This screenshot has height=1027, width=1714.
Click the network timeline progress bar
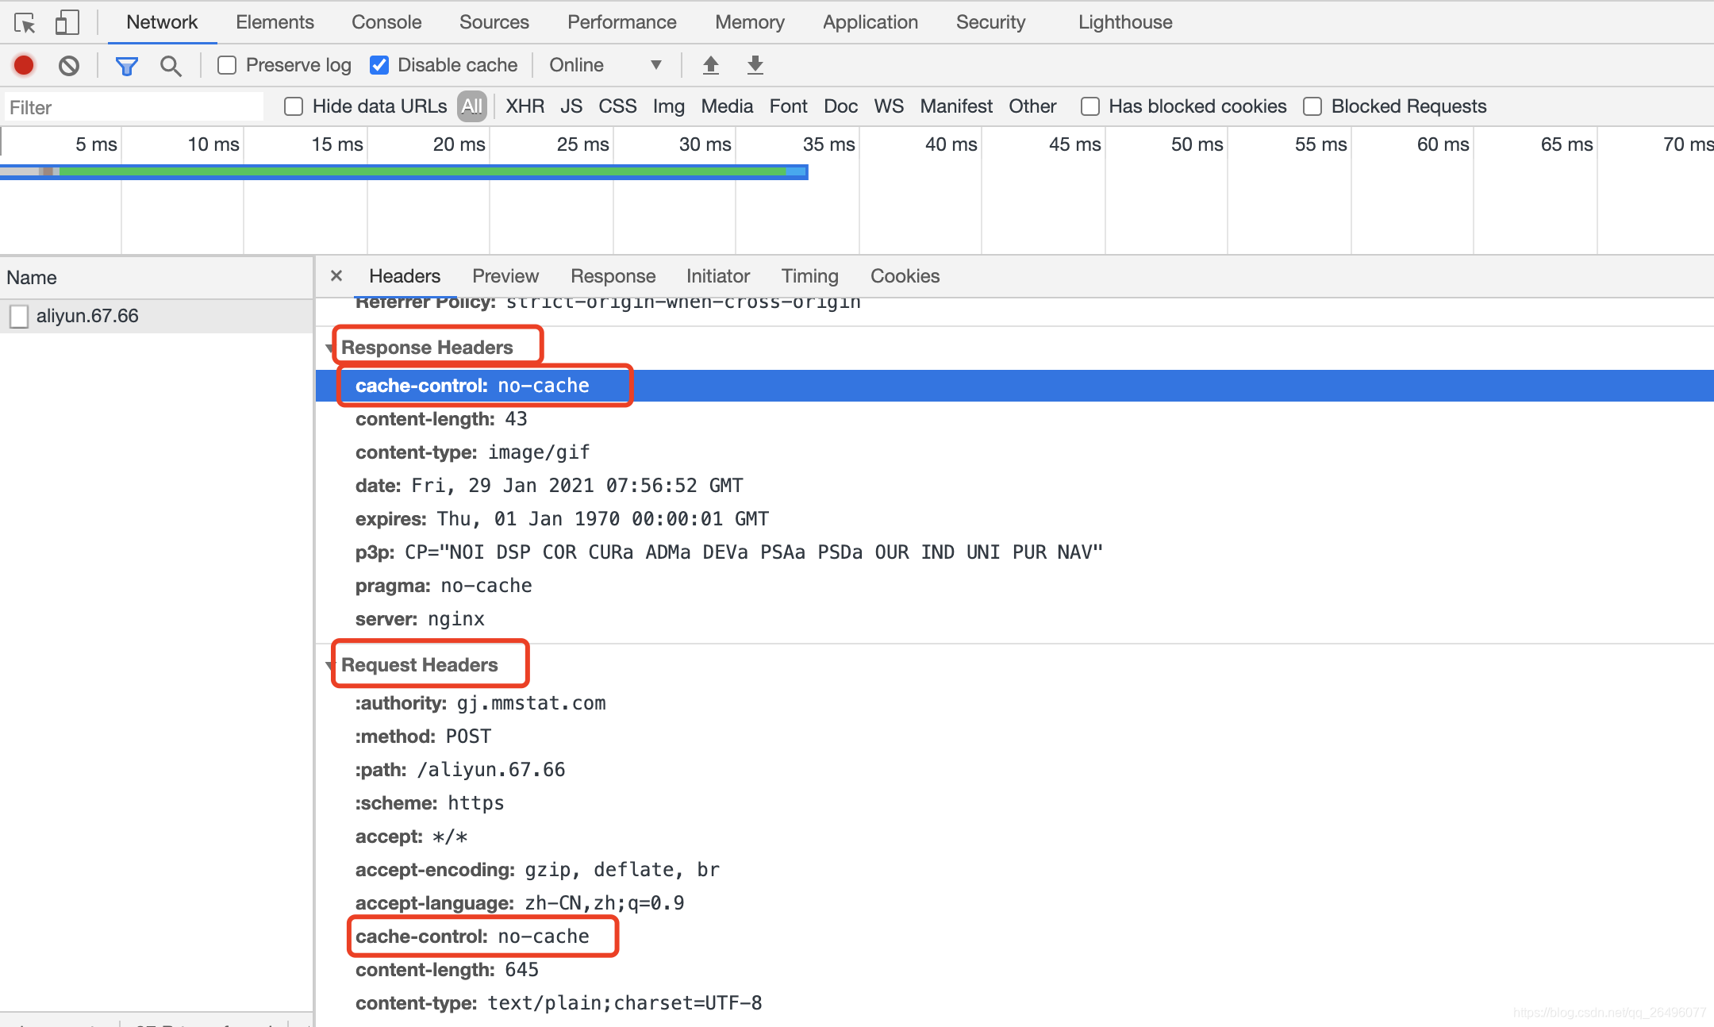click(x=405, y=171)
